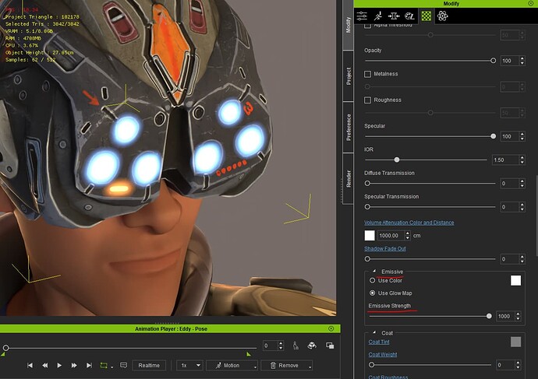This screenshot has height=379, width=538.
Task: Select the Use Color radio button
Action: point(372,280)
